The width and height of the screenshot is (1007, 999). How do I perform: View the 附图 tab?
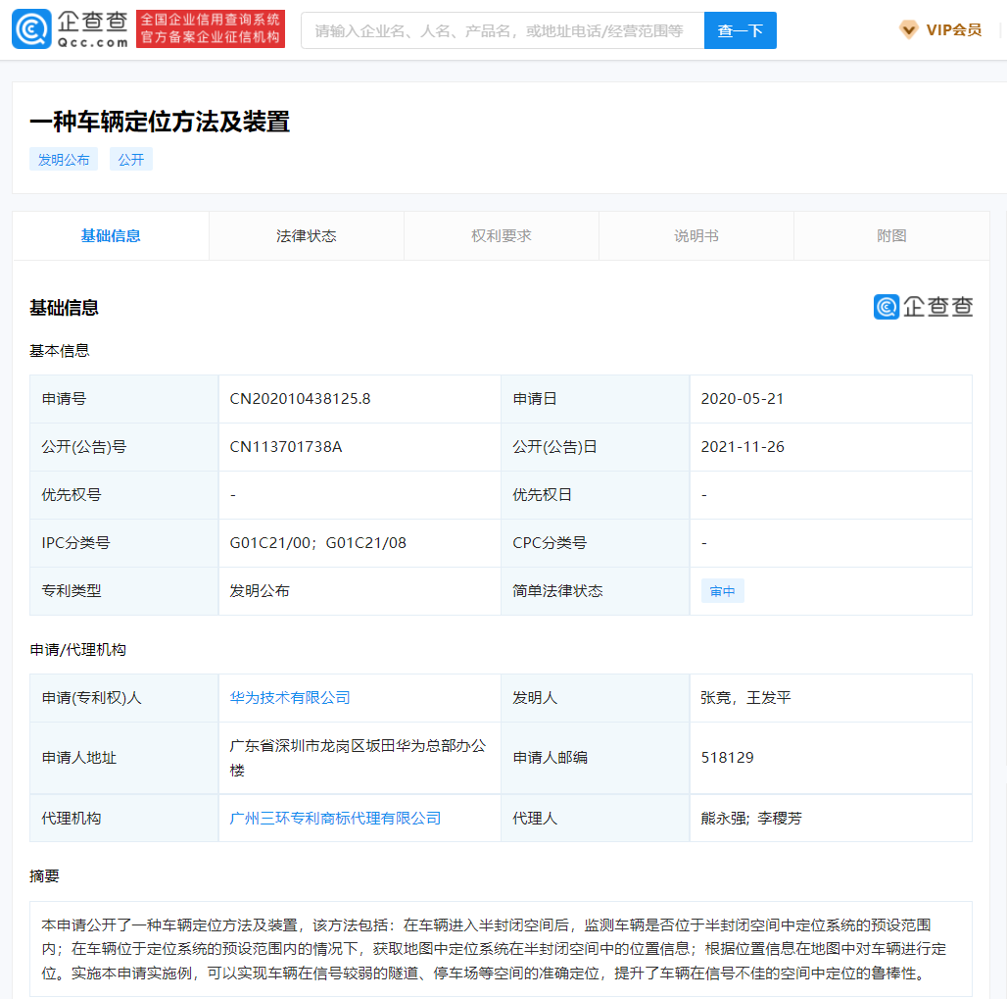[890, 235]
